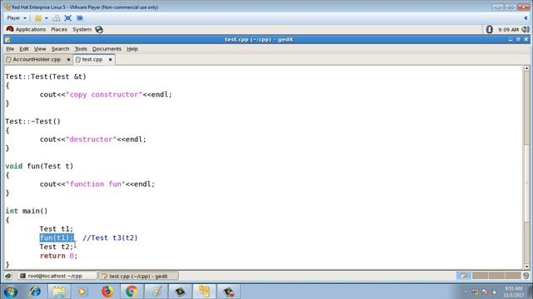Open gedit View menu
Image resolution: width=533 pixels, height=299 pixels.
point(40,49)
